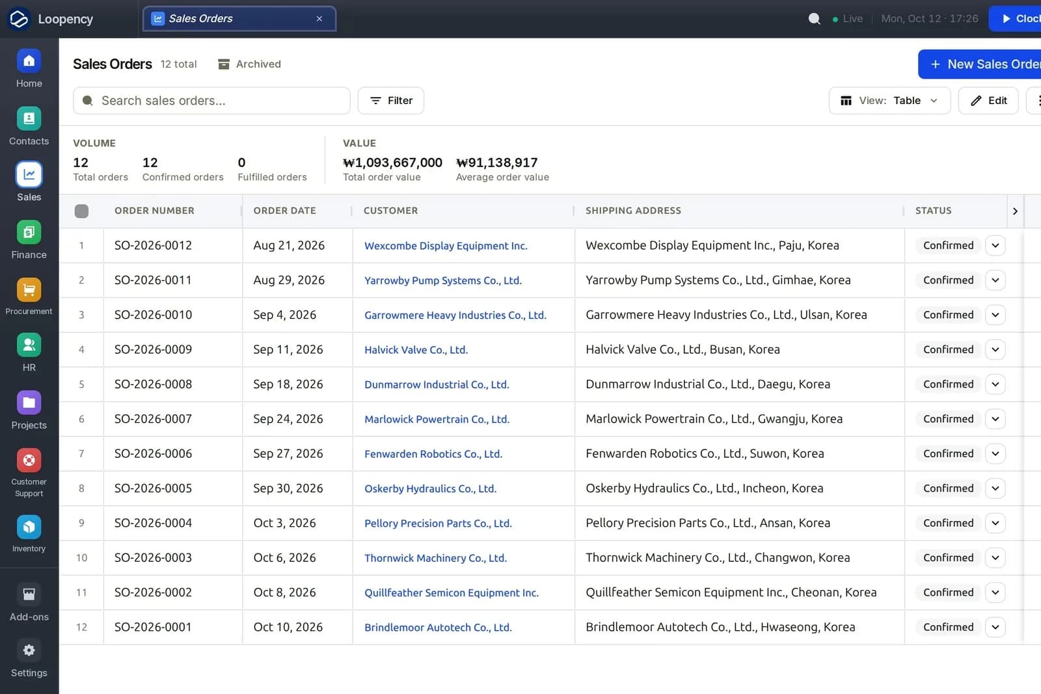1041x694 pixels.
Task: Open Quillfeather Semicon Equipment Inc. link
Action: click(x=452, y=593)
